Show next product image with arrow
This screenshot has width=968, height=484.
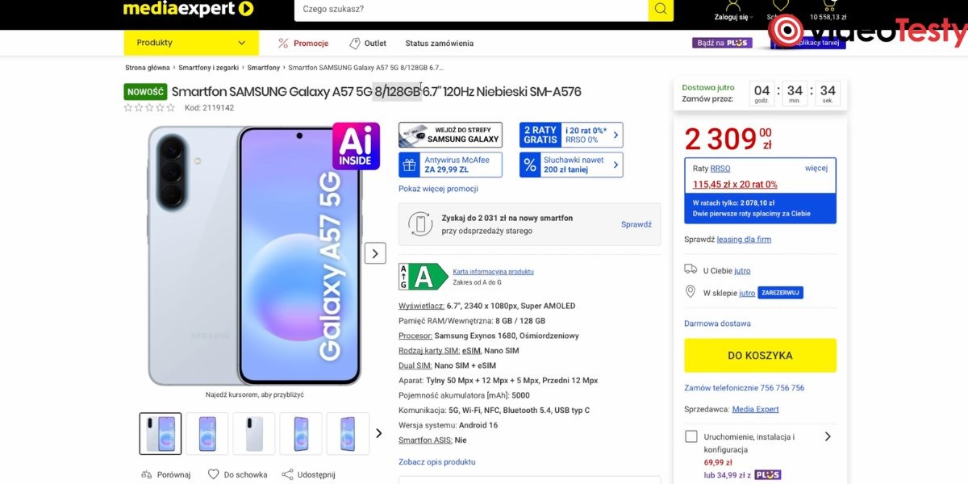(375, 252)
